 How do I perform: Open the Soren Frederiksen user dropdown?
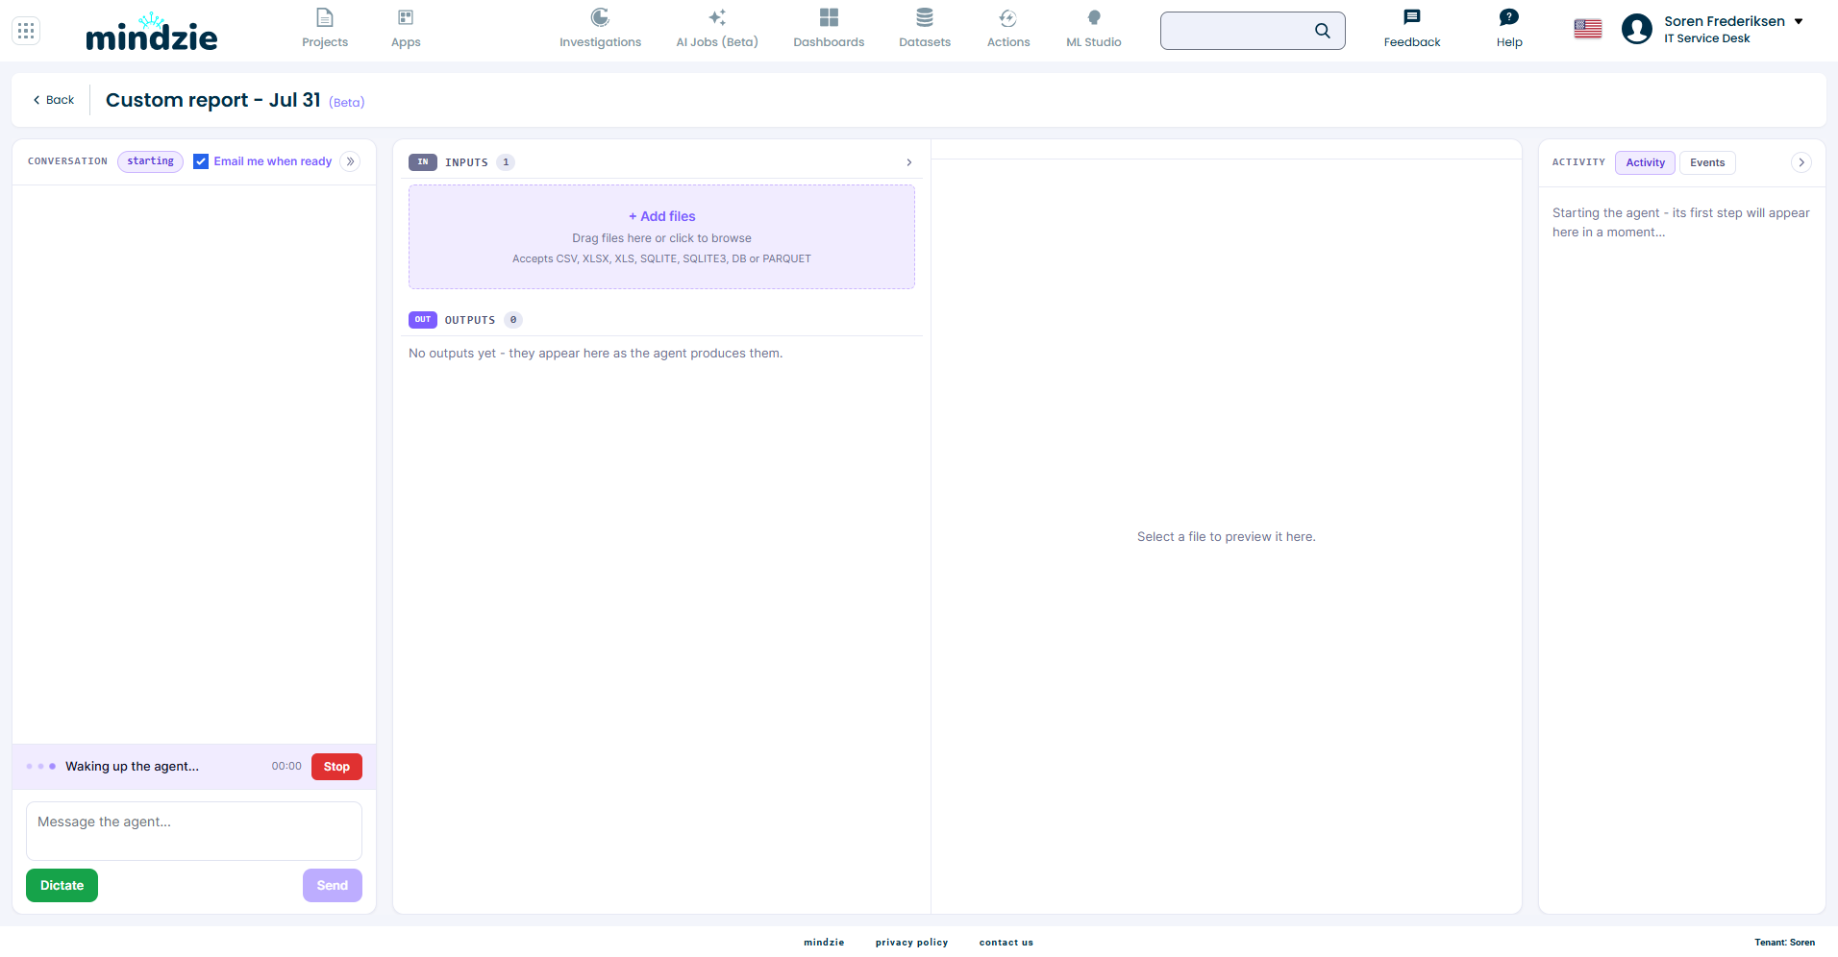coord(1799,21)
